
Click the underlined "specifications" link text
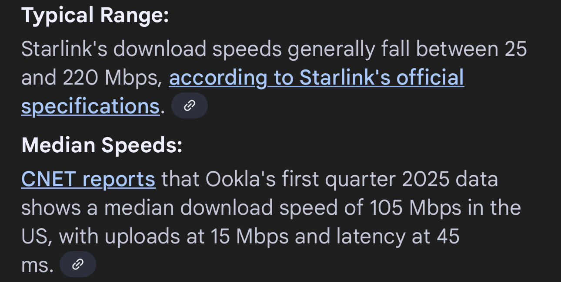pos(90,106)
